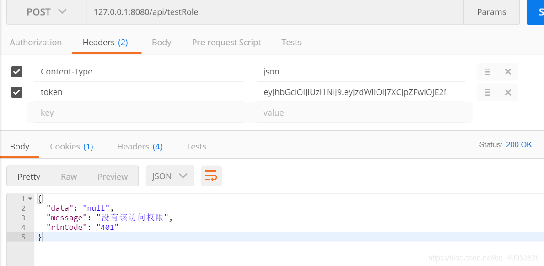Click line number 5 in gutter
The image size is (544, 266).
pos(23,237)
